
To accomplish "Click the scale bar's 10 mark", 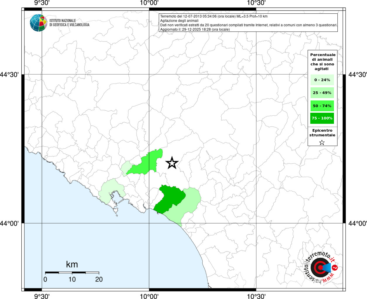I will tap(72, 279).
